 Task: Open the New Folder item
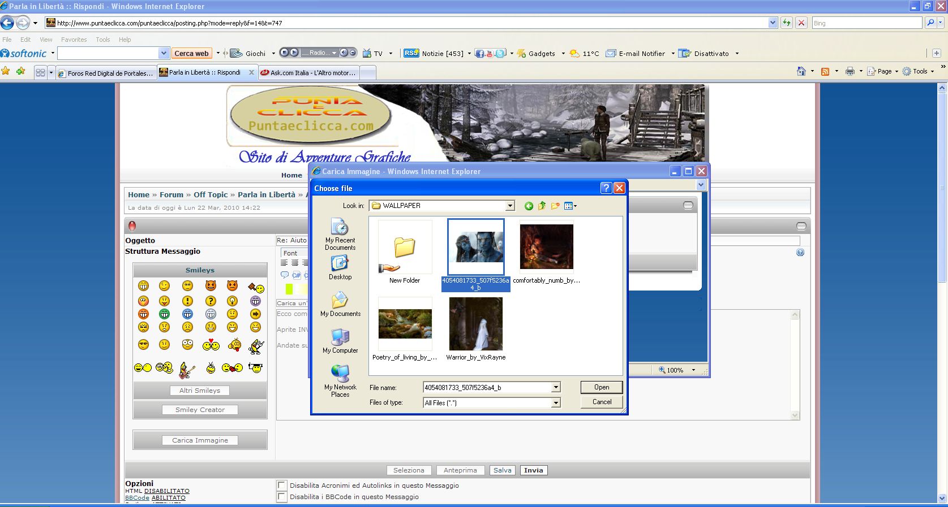(x=405, y=252)
